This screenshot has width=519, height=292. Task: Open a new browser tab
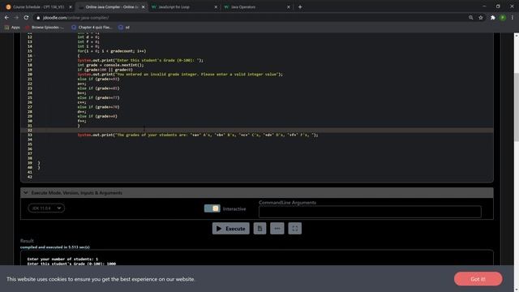click(x=300, y=7)
